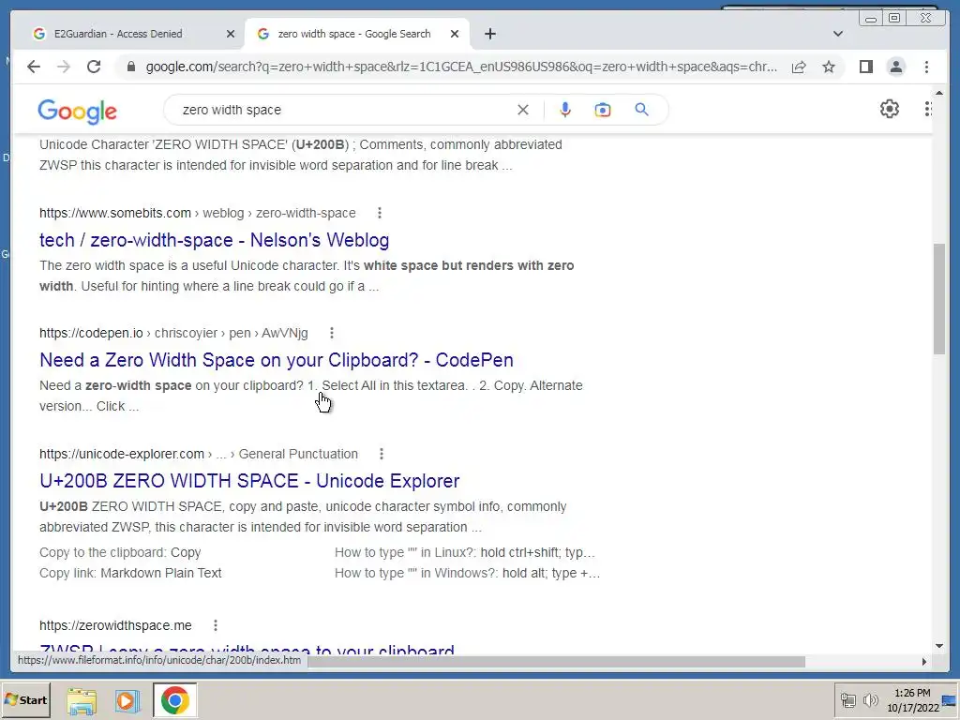Open a new browser tab
Screen dimensions: 960x720
[489, 34]
